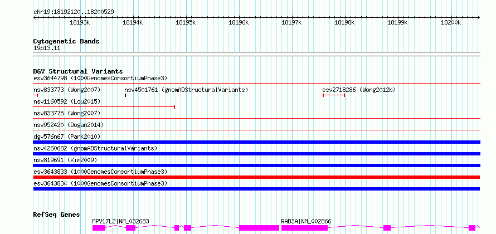Image resolution: width=496 pixels, height=234 pixels.
Task: Click the esv3643833 variant label
Action: (x=100, y=172)
